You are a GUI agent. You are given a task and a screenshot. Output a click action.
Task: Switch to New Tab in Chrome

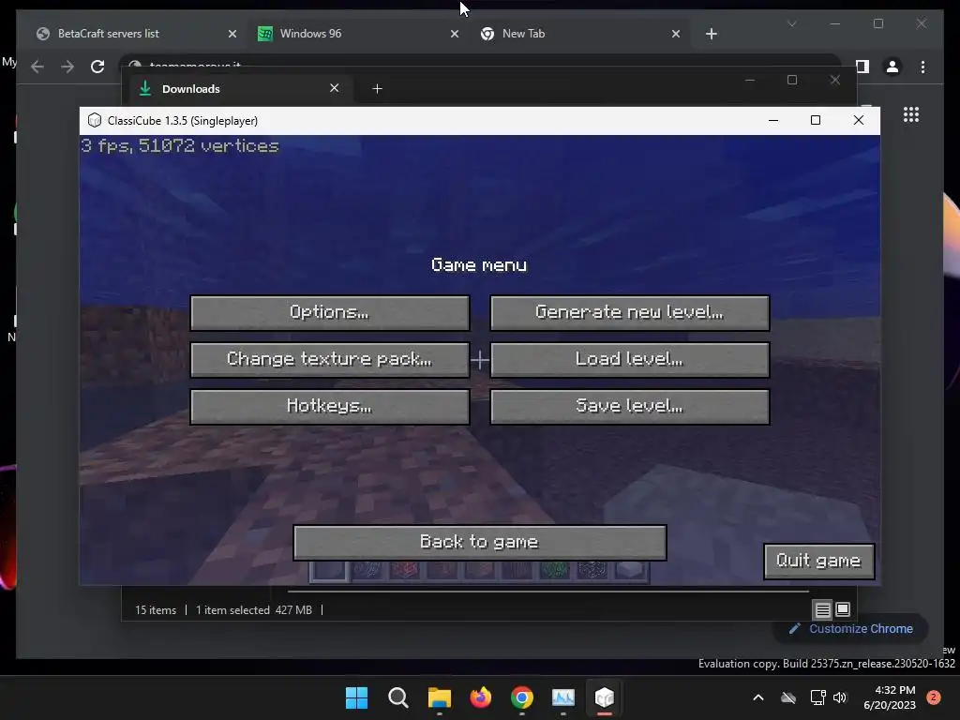576,34
